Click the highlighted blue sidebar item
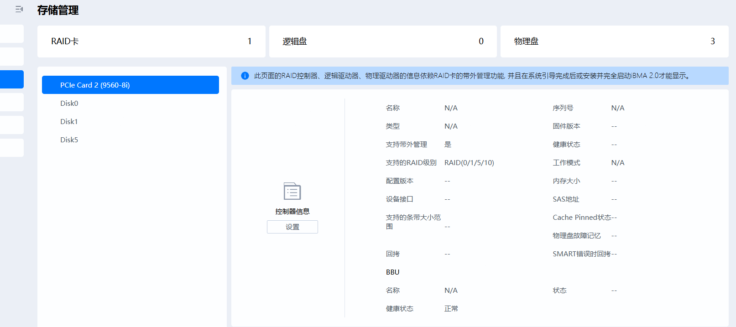This screenshot has height=327, width=736. click(12, 79)
